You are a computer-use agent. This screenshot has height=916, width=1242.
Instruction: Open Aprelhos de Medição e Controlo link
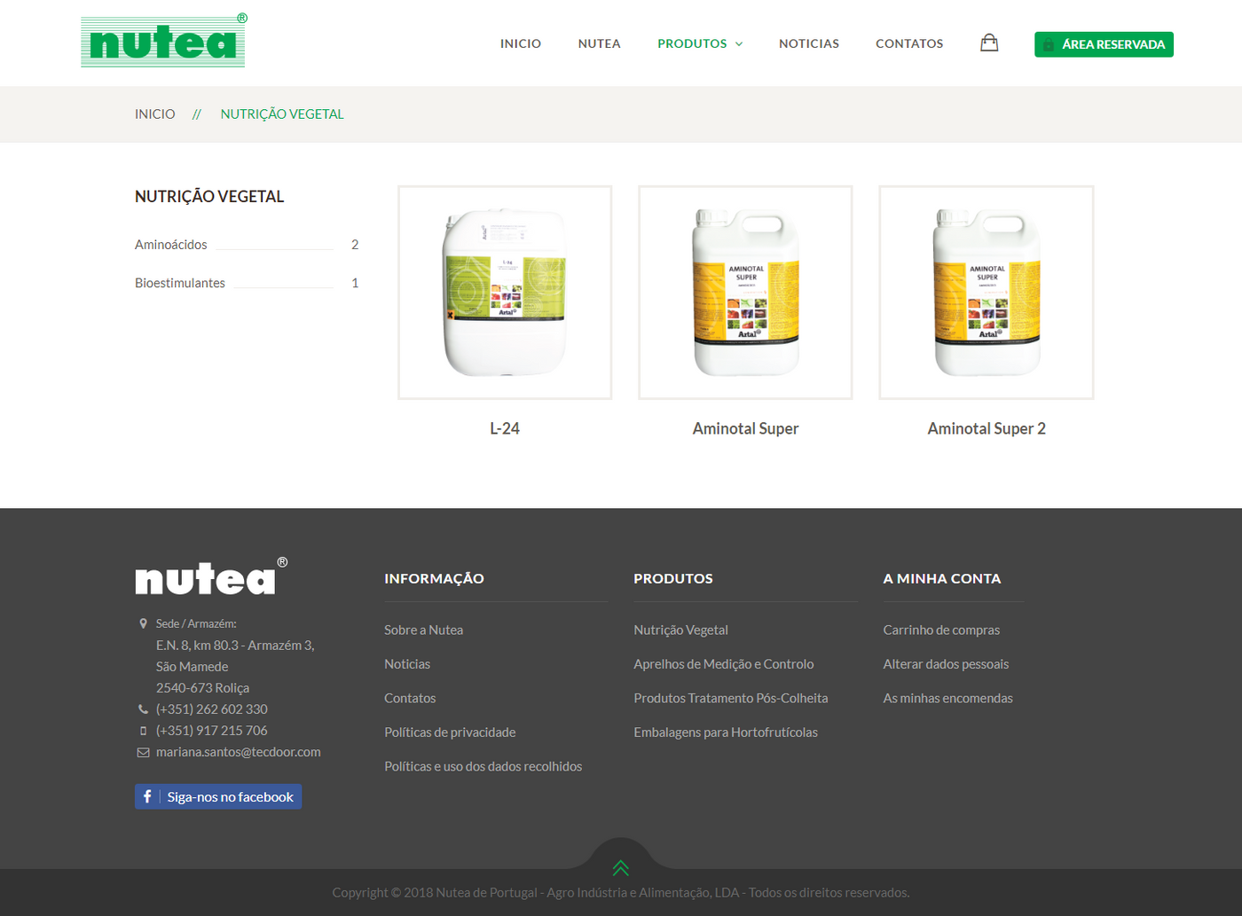pyautogui.click(x=724, y=664)
